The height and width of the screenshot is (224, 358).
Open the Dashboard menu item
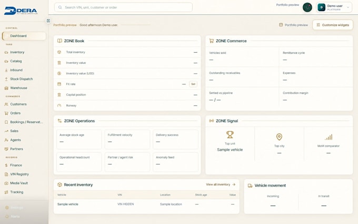click(x=24, y=36)
